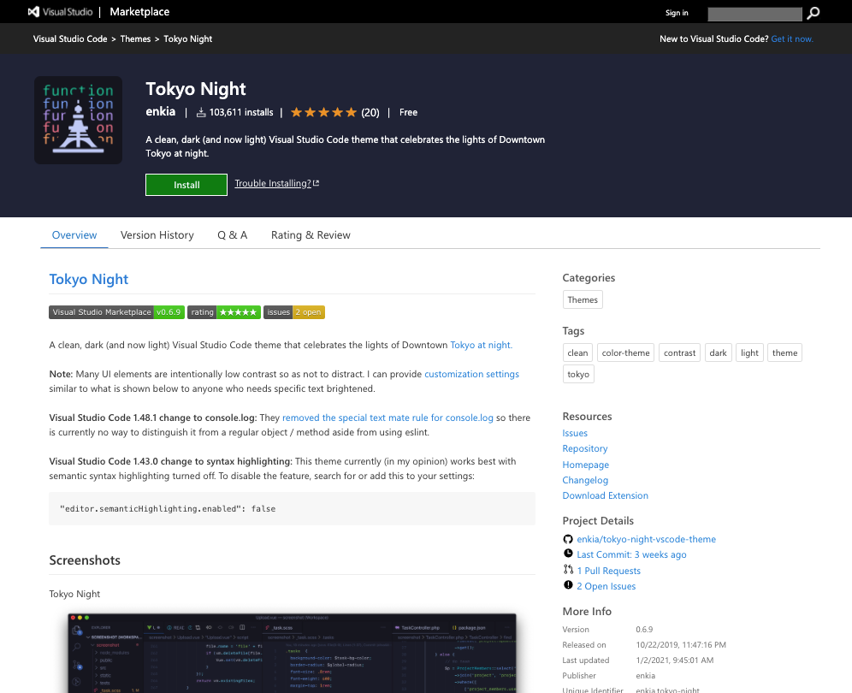Open the Marketplace home link
The width and height of the screenshot is (852, 693).
139,11
